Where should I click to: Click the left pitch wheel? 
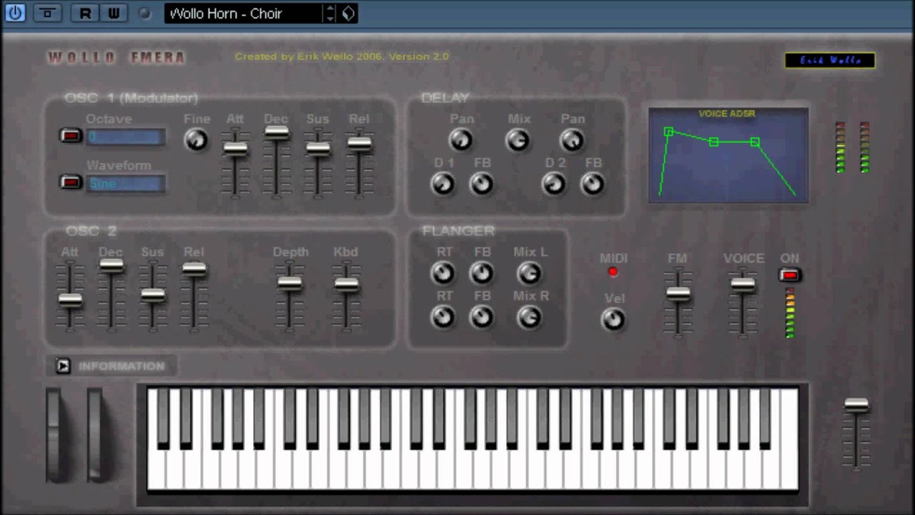[54, 434]
